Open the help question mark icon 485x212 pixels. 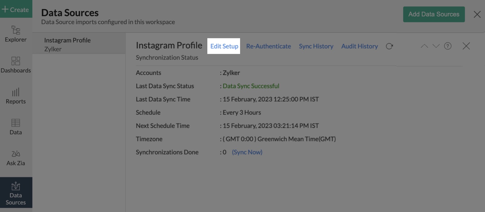tap(448, 46)
